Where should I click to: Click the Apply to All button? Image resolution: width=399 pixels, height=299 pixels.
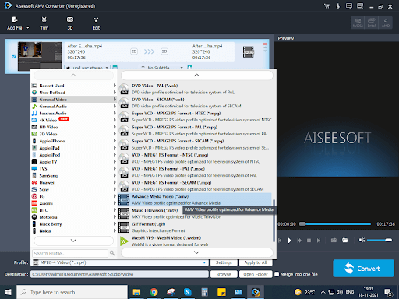click(256, 262)
